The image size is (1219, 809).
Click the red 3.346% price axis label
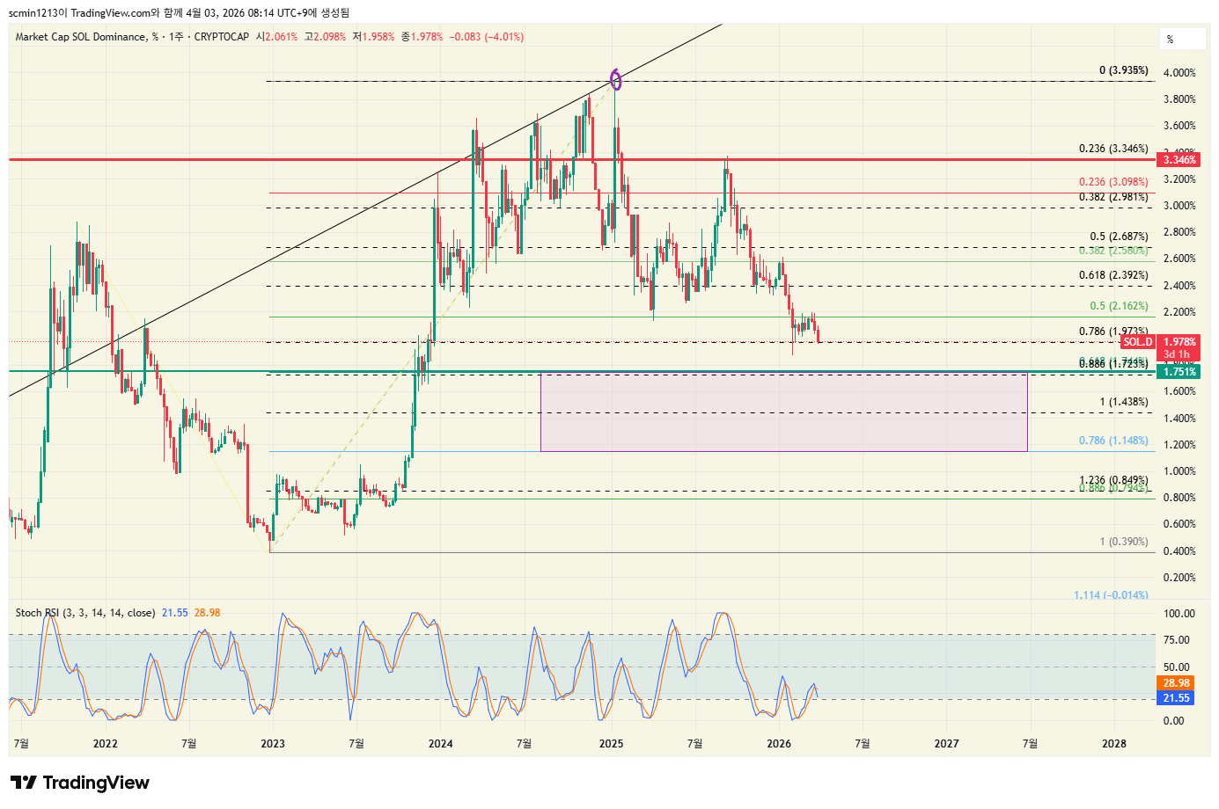1179,160
